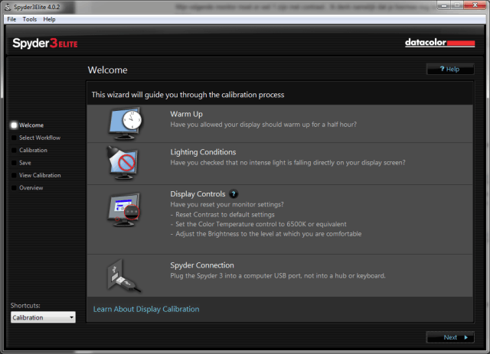Click the Help button at top right

tap(450, 69)
